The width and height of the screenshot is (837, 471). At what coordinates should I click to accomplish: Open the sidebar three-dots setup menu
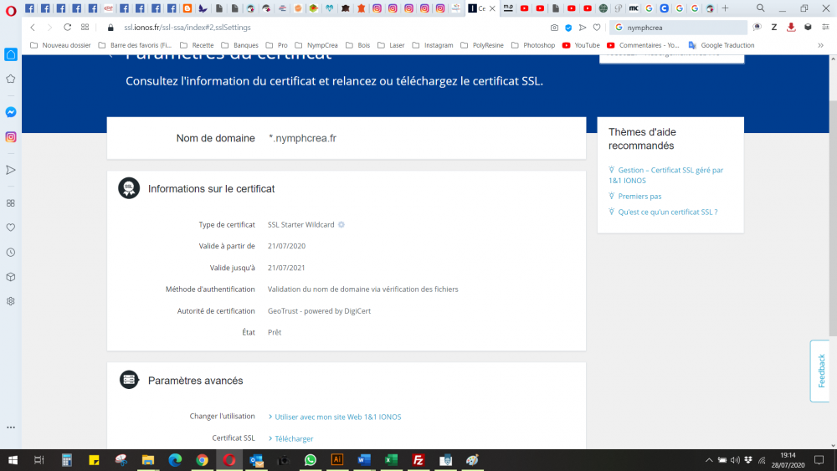11,427
